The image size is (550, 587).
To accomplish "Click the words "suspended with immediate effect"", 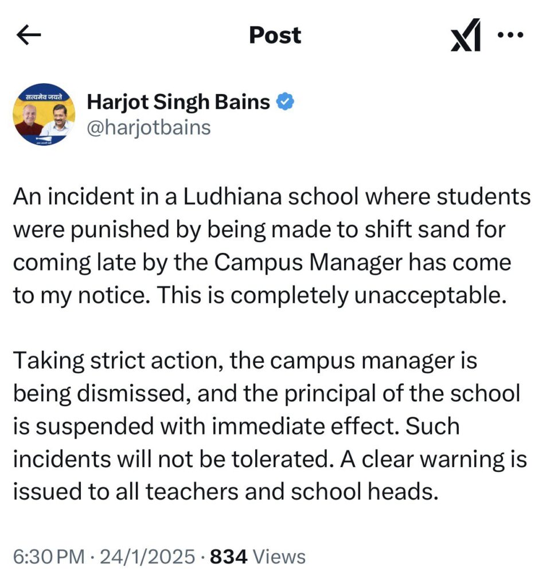I will [x=229, y=426].
